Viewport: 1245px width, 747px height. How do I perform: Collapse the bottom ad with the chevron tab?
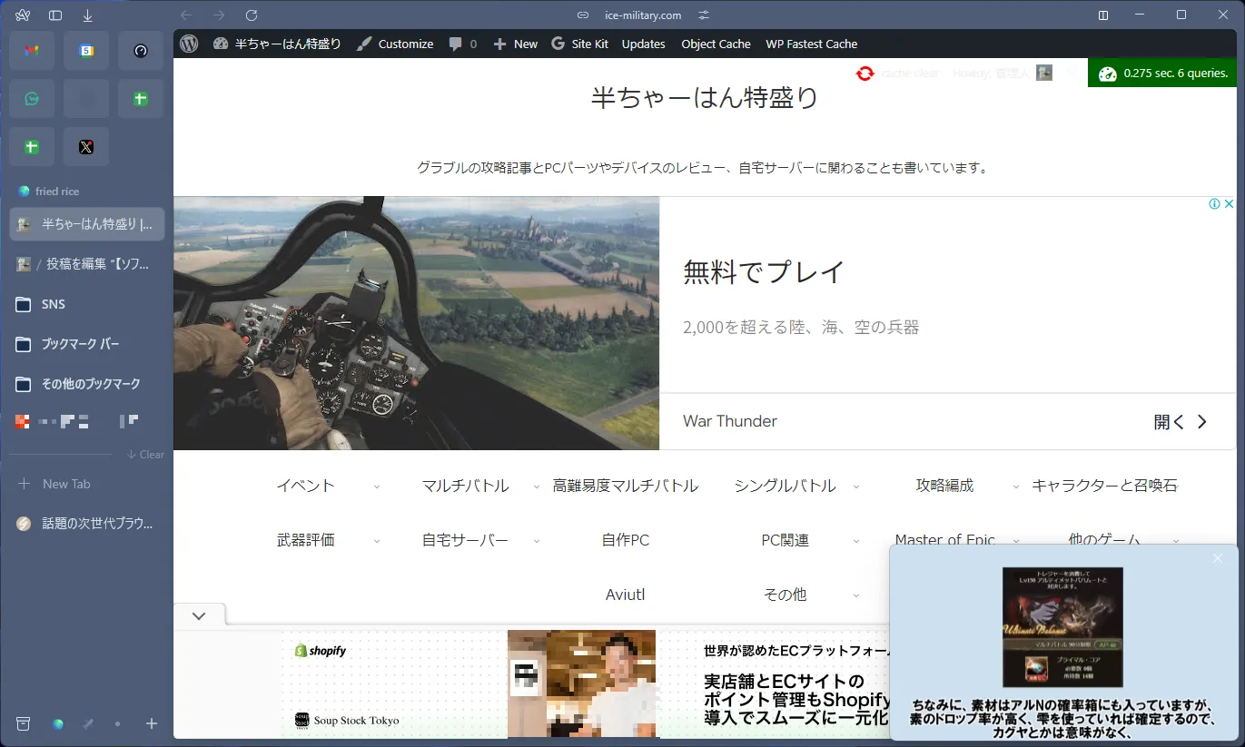(x=199, y=615)
